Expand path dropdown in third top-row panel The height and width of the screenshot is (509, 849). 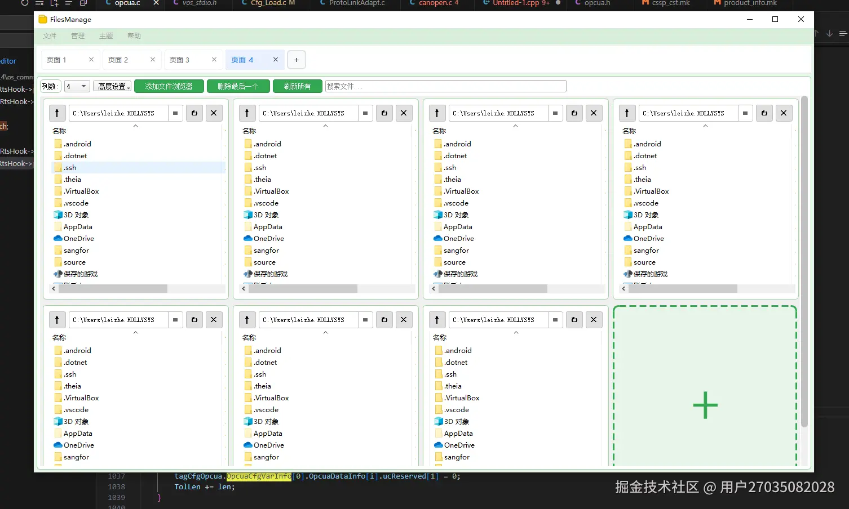point(555,113)
